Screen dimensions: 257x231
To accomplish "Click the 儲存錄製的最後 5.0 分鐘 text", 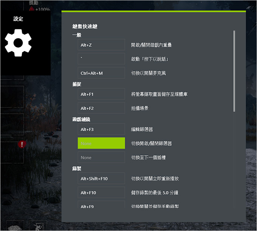I will pyautogui.click(x=155, y=193).
